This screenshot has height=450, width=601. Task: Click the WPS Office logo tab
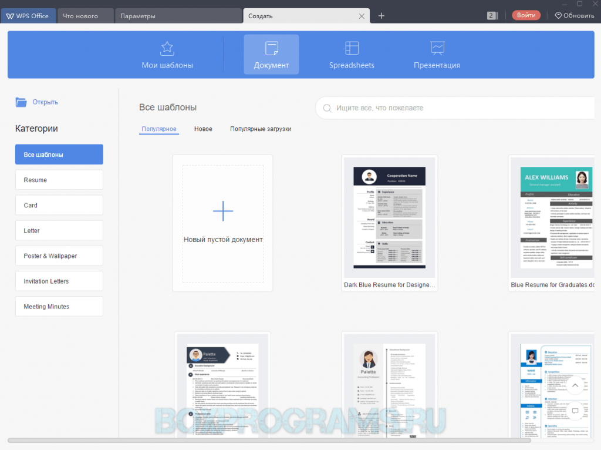28,16
